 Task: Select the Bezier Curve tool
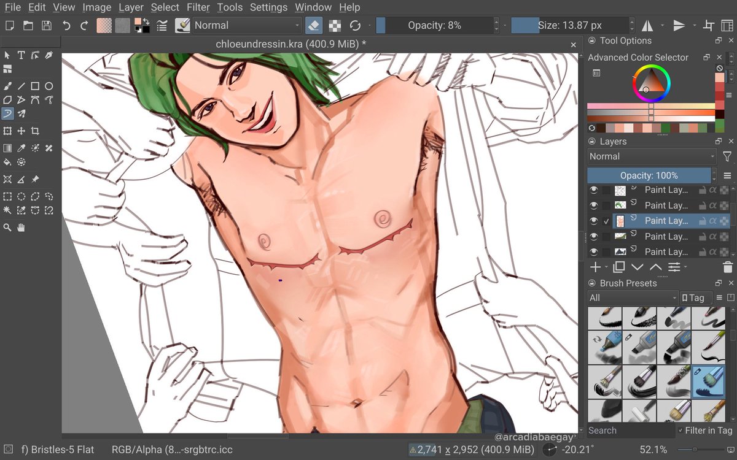pyautogui.click(x=35, y=99)
